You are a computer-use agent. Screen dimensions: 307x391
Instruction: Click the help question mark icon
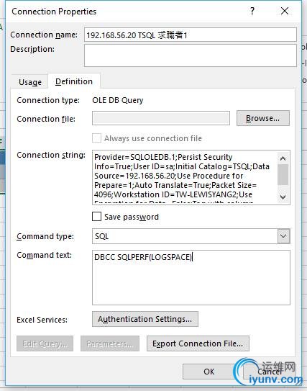252,11
